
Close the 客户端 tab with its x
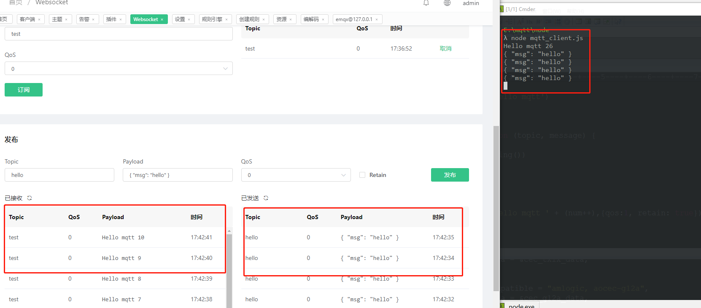click(39, 19)
